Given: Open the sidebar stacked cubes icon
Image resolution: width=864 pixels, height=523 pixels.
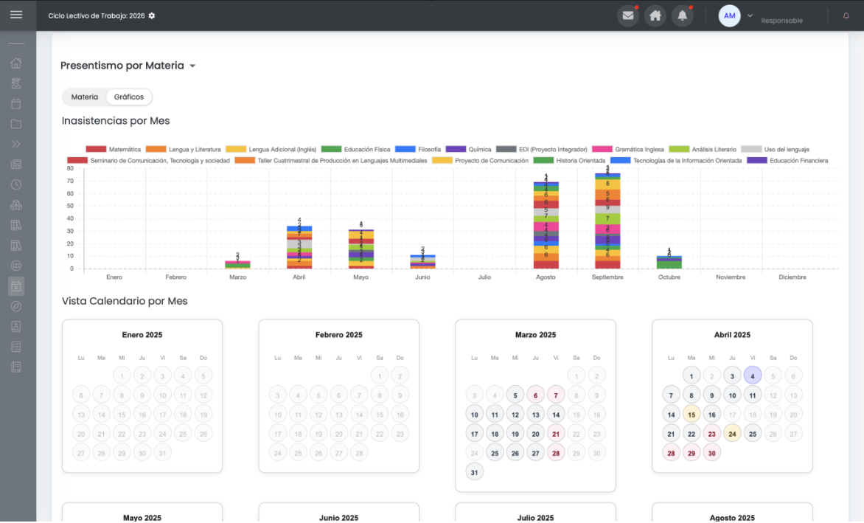Looking at the screenshot, I should coord(16,205).
